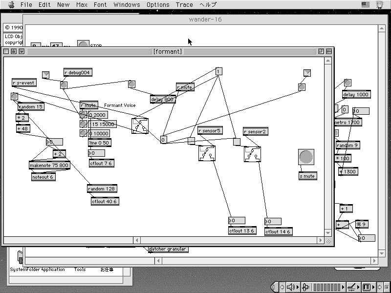This screenshot has height=293, width=391.
Task: Click bang button above delay 1000 in wander-16
Action: (348, 83)
